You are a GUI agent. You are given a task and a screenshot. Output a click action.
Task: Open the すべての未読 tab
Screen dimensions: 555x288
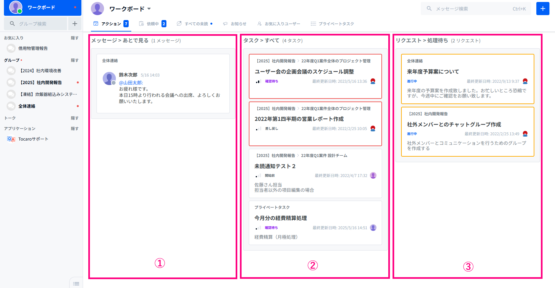(195, 24)
